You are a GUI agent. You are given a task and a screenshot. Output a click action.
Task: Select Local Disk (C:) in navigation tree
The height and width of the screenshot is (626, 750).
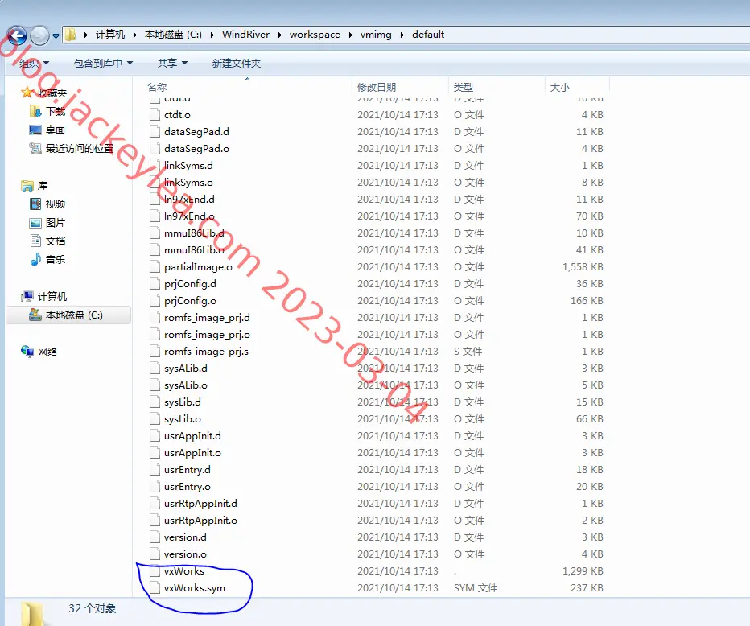coord(68,315)
